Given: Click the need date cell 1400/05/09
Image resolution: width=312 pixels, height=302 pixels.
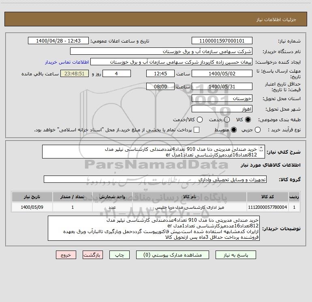Looking at the screenshot, I should point(32,207).
